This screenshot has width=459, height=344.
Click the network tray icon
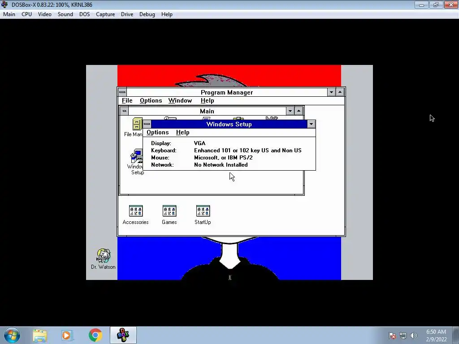403,336
